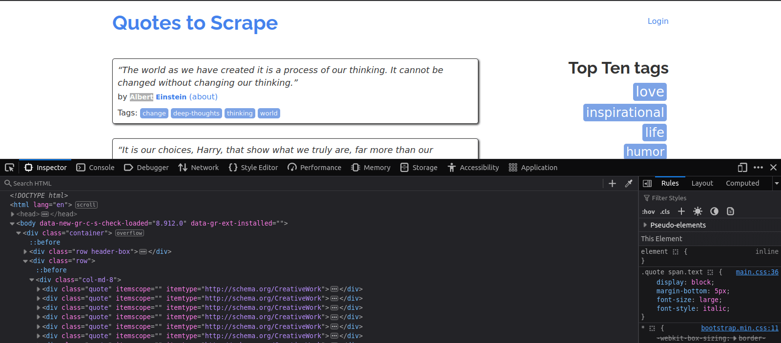Screen dimensions: 781x343
Task: Toggle dark color scheme simulation
Action: [x=714, y=211]
